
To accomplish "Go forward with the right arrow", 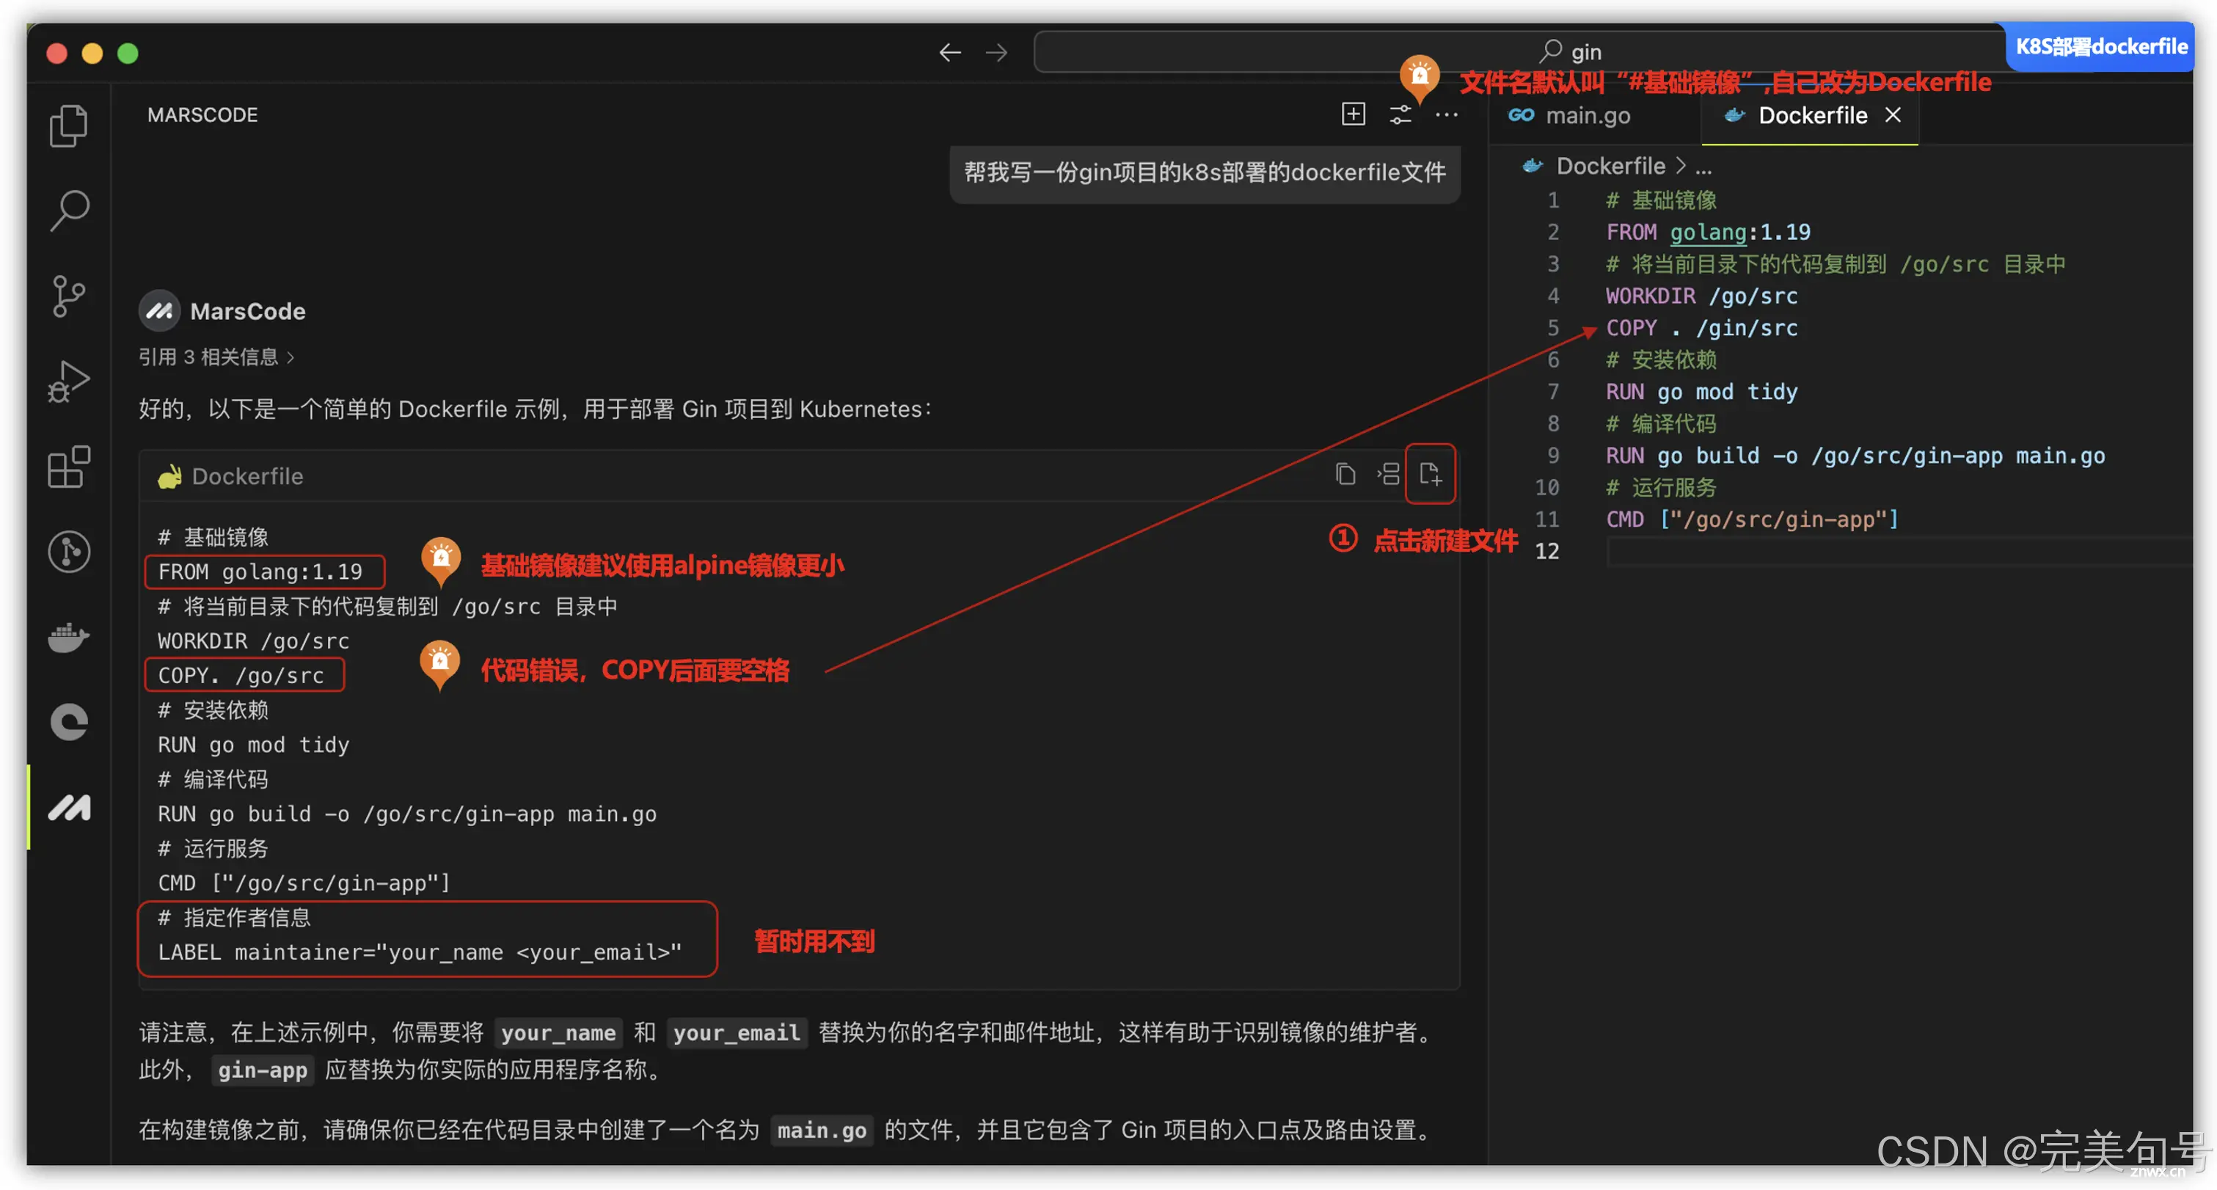I will (996, 53).
